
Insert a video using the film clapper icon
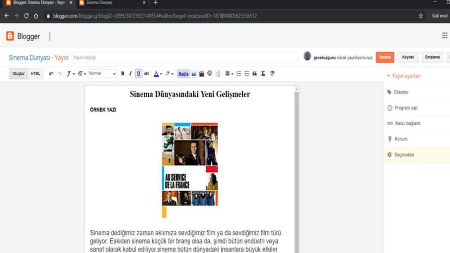click(202, 73)
